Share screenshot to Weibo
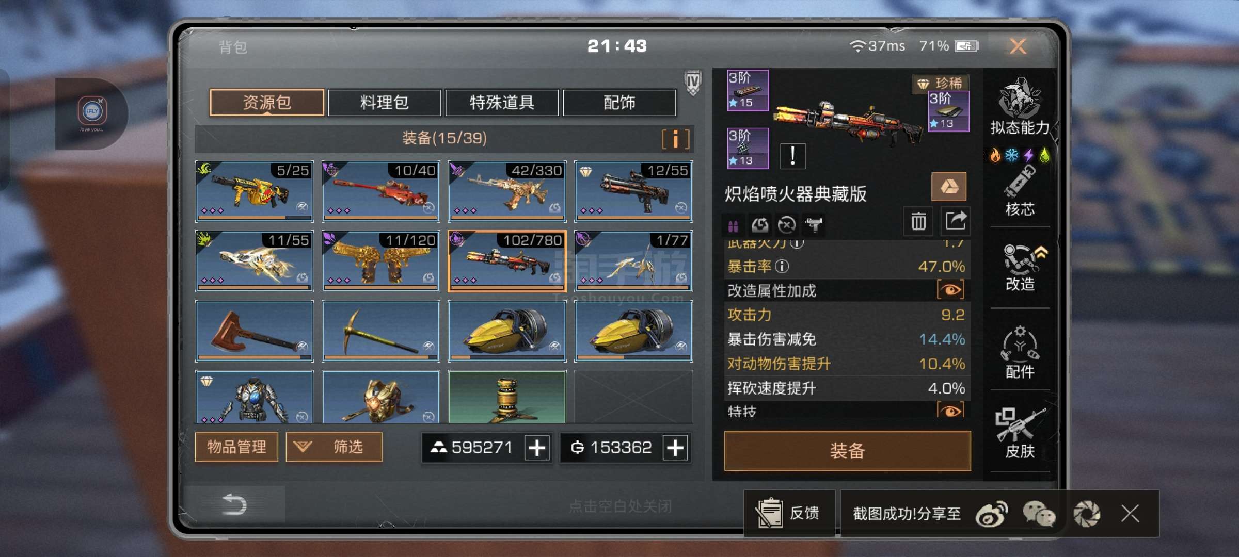Screen dimensions: 1239x557 [x=992, y=514]
